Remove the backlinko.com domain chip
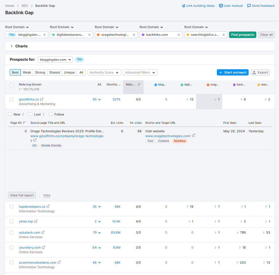Viewport: 279px width, 275px height. click(178, 35)
